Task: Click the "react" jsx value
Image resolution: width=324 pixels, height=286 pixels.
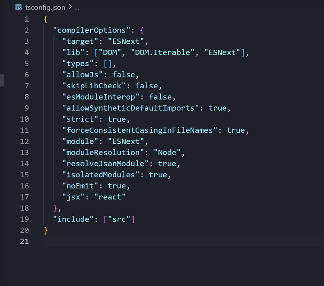Action: pyautogui.click(x=110, y=197)
